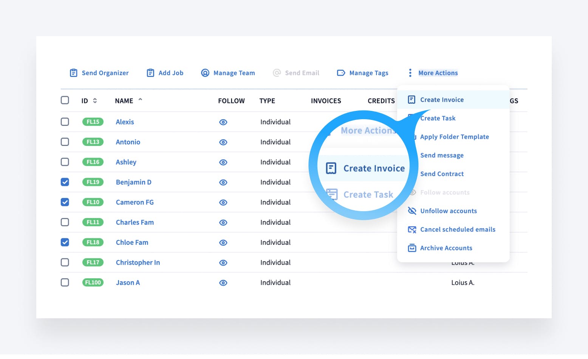Choose Send Contract in the dropdown menu
588x359 pixels.
coord(442,174)
